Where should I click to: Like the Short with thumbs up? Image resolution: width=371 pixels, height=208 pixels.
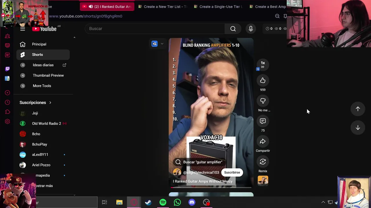[263, 81]
